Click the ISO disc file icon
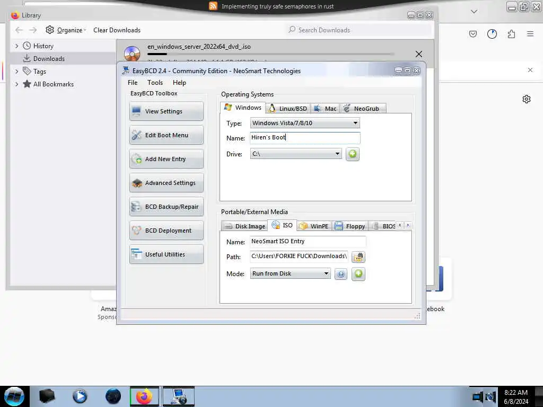The height and width of the screenshot is (407, 543). click(132, 54)
